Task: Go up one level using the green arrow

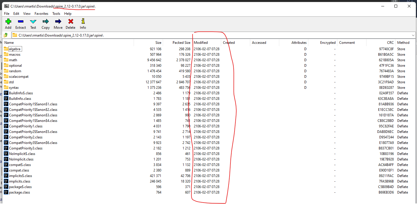Action: pyautogui.click(x=5, y=35)
